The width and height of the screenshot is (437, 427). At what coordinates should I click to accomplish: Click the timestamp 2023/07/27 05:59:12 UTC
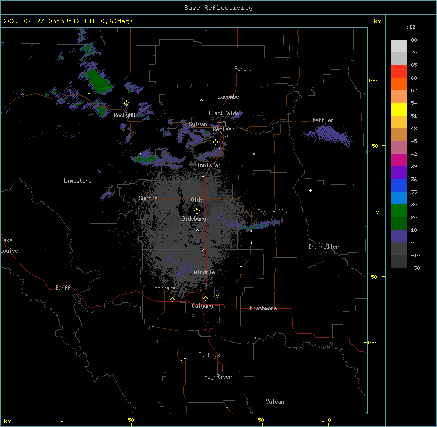(x=50, y=21)
